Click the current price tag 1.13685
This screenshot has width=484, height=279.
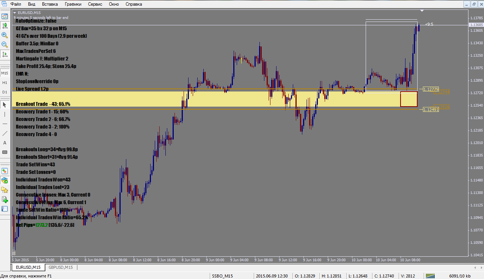pyautogui.click(x=476, y=25)
